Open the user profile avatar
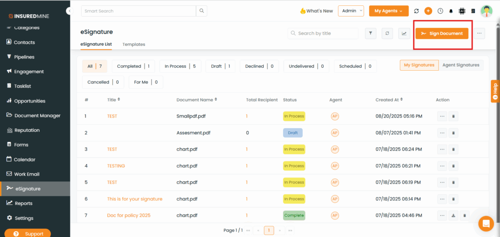Screen dimensions: 500x237 (x=487, y=11)
